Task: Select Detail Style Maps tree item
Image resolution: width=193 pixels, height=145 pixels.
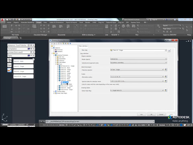Action: [62, 93]
